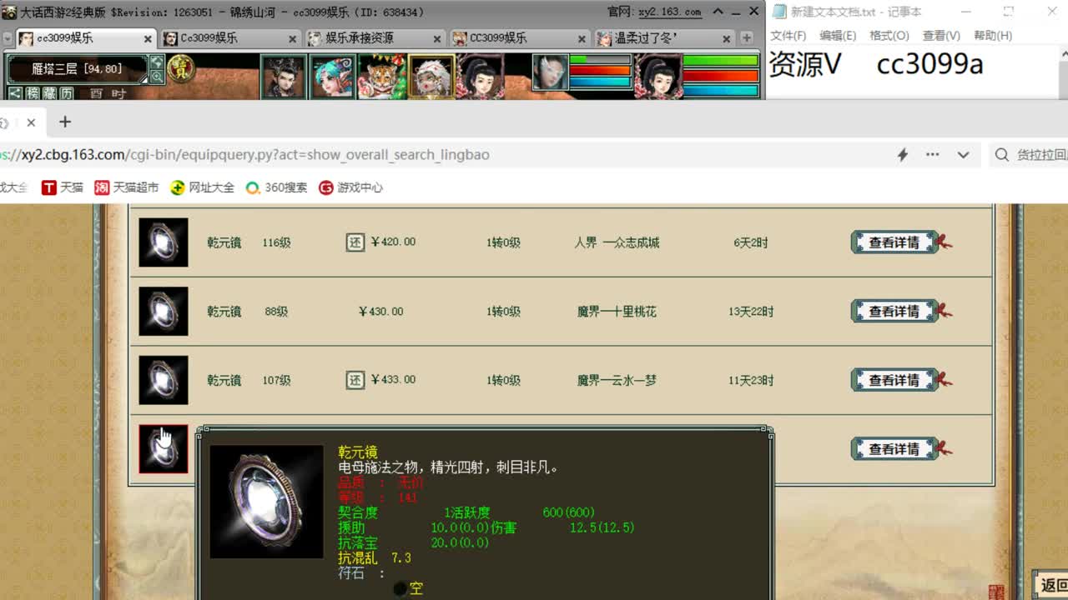Click the large 乾元镜 tooltip image
Viewport: 1068px width, 600px height.
click(x=266, y=502)
